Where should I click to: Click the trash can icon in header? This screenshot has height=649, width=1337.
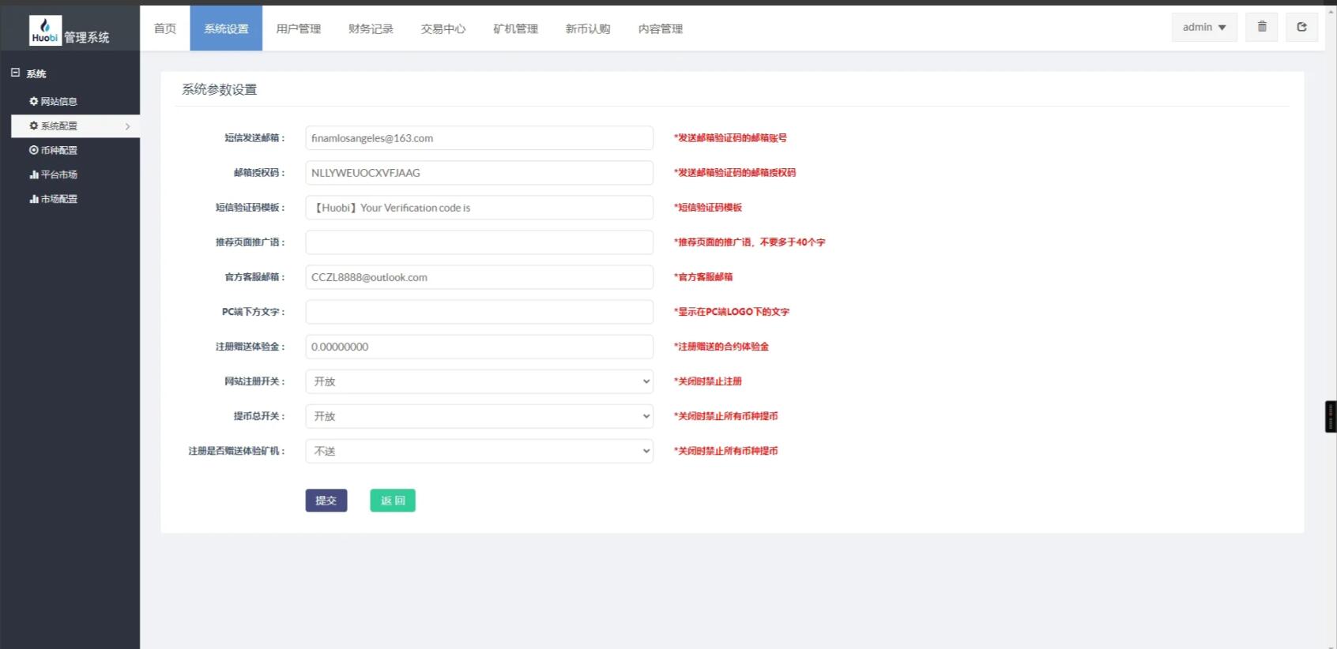pos(1262,27)
